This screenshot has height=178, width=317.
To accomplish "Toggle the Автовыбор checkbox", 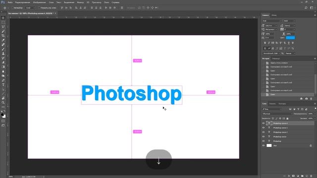I will [x=12, y=8].
